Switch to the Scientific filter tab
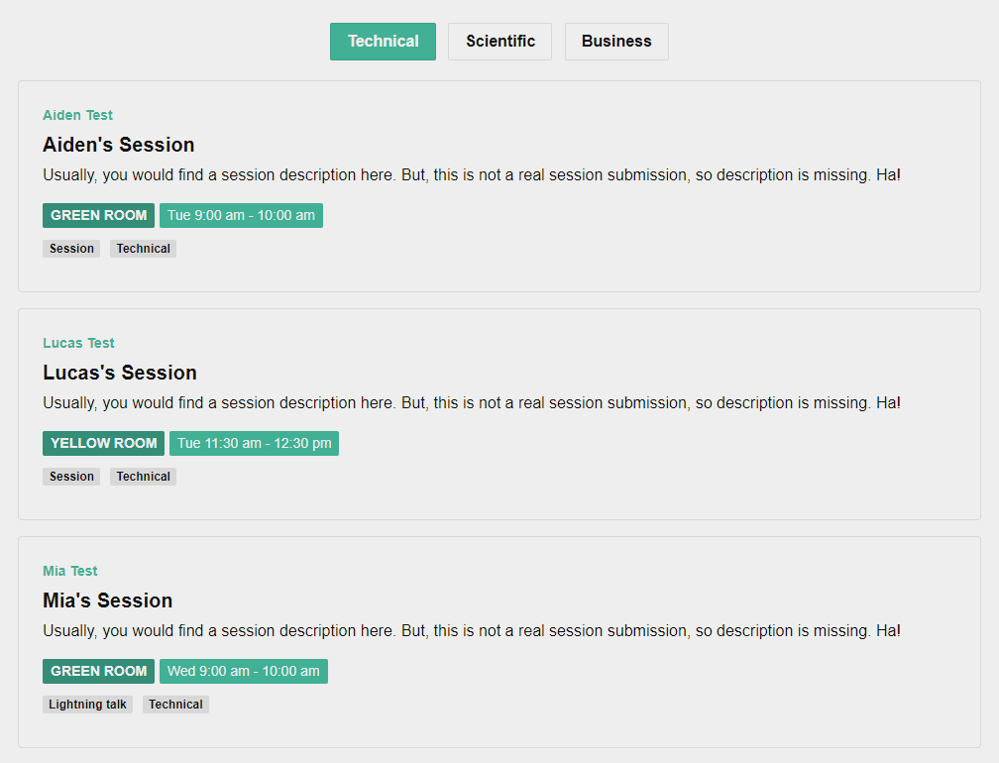 tap(499, 42)
